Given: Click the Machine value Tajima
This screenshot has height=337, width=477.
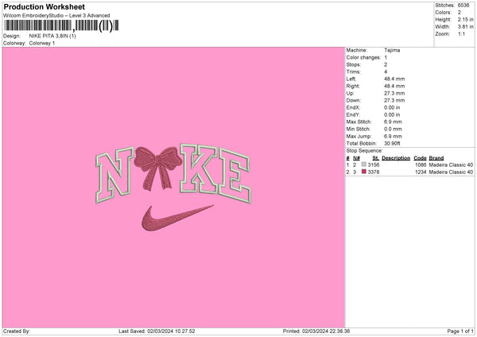Looking at the screenshot, I should pos(392,49).
